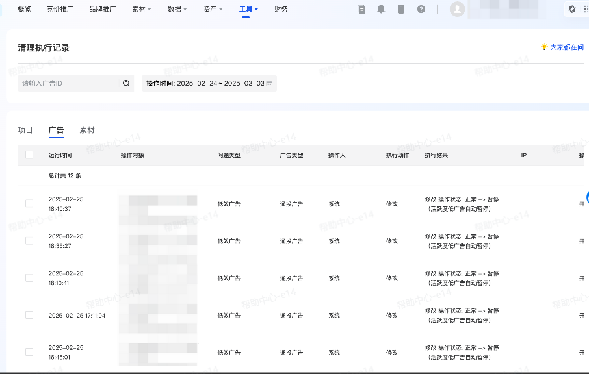
Task: Expand the 数据 dropdown in top navigation
Action: [177, 9]
